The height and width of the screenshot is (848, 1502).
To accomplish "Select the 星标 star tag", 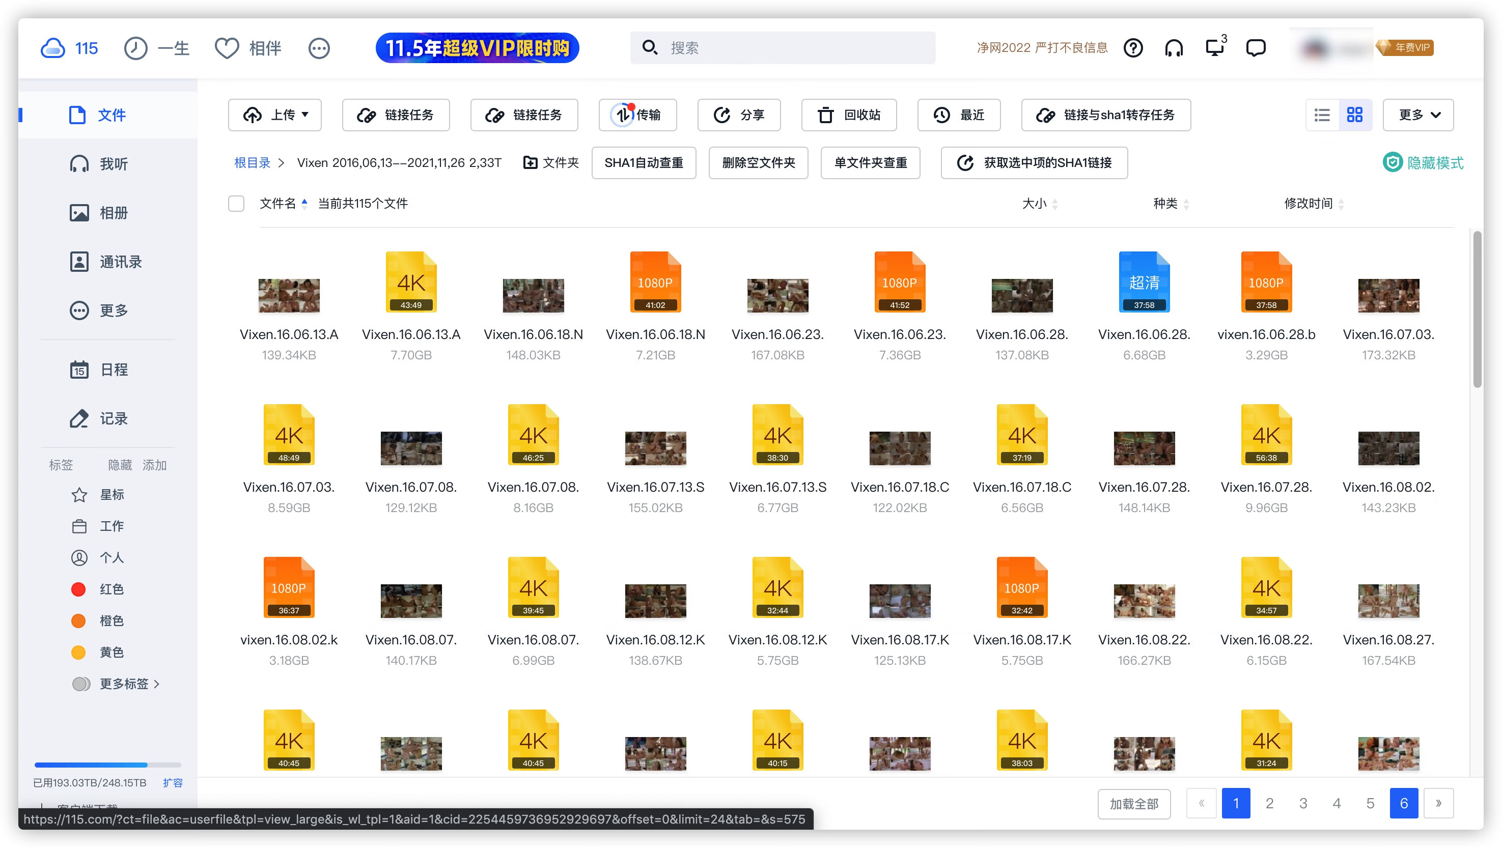I will pyautogui.click(x=98, y=495).
